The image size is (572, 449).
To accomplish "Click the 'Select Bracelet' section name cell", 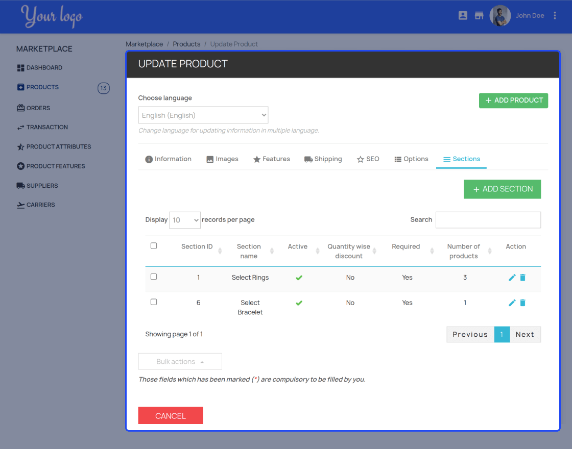I will 250,308.
